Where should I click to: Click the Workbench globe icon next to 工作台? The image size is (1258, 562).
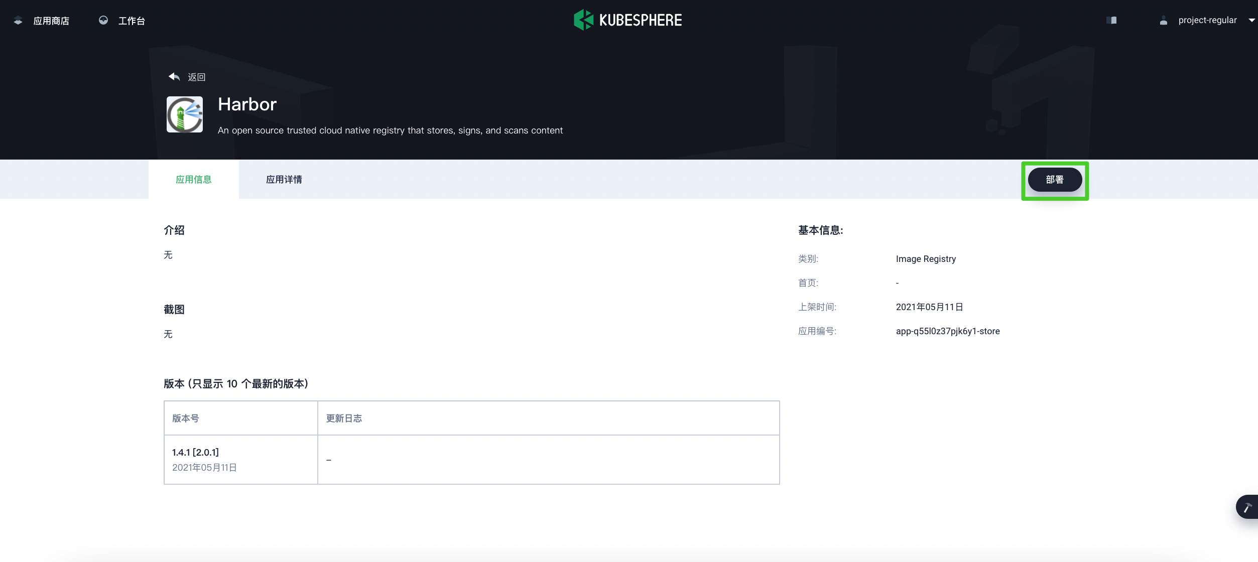coord(103,20)
